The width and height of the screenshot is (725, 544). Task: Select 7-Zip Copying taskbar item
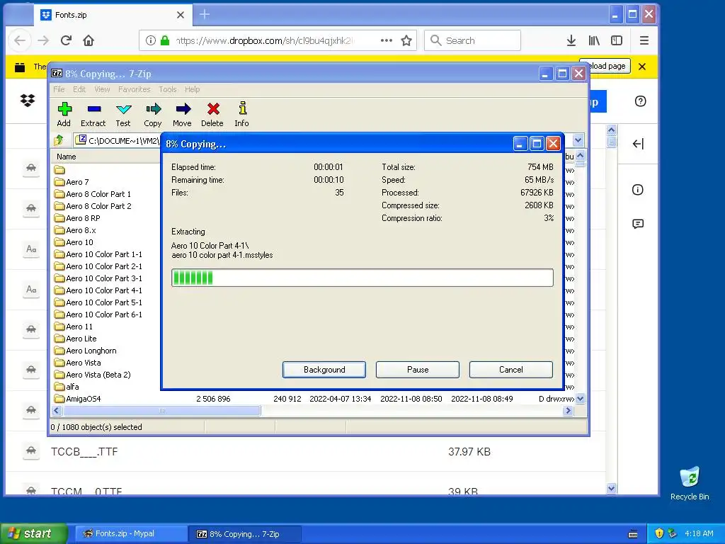coord(245,534)
